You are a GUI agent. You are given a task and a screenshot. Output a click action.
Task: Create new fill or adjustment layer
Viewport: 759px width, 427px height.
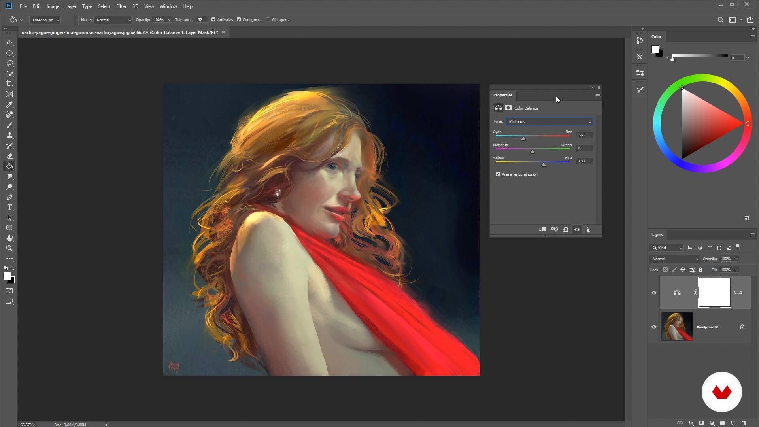point(712,423)
